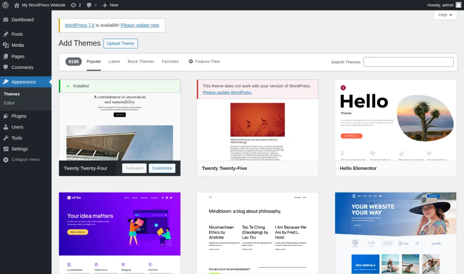The width and height of the screenshot is (464, 274).
Task: Click the disabled Activated button
Action: (134, 168)
